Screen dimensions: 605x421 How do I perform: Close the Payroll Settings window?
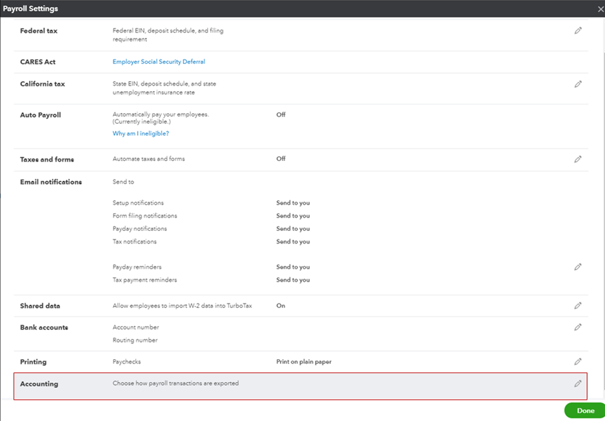pos(600,8)
